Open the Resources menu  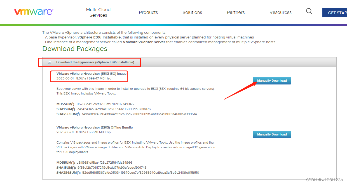(280, 12)
